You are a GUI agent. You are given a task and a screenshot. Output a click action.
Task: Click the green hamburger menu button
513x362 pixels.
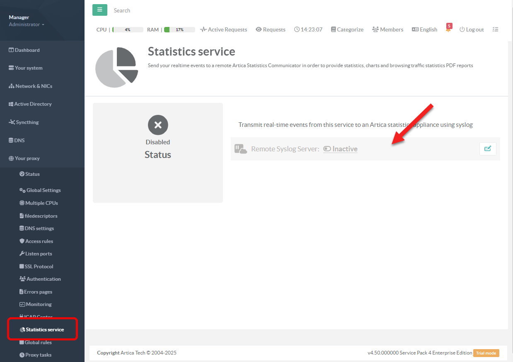[x=99, y=10]
